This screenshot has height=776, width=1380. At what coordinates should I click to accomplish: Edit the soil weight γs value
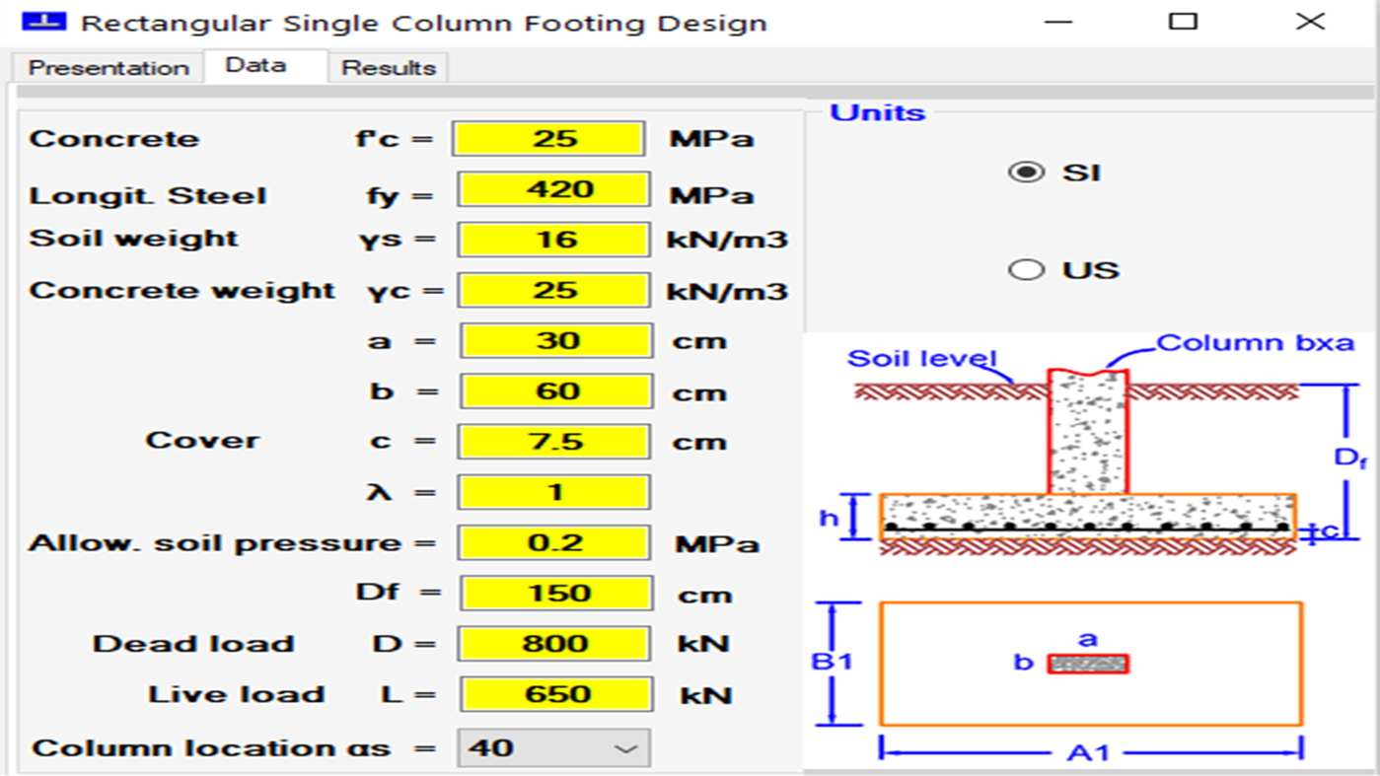click(x=553, y=238)
